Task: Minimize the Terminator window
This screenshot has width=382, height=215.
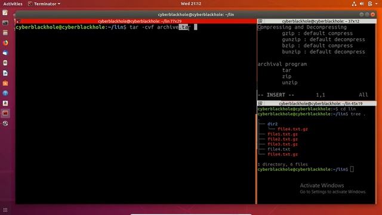Action: pyautogui.click(x=362, y=14)
